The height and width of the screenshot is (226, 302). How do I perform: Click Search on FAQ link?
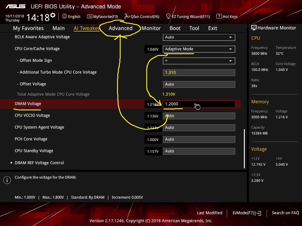coord(285,213)
